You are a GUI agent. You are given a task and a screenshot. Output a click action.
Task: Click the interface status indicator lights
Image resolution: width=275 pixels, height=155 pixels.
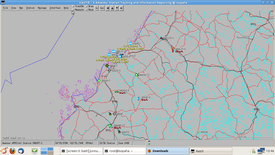[148, 143]
